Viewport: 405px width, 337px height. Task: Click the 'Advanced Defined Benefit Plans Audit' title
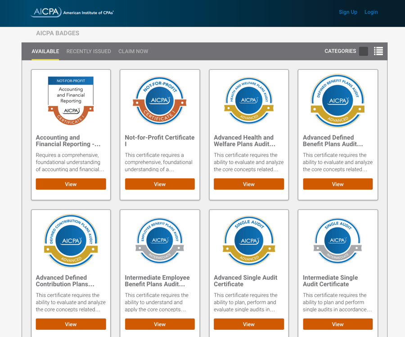click(x=333, y=141)
